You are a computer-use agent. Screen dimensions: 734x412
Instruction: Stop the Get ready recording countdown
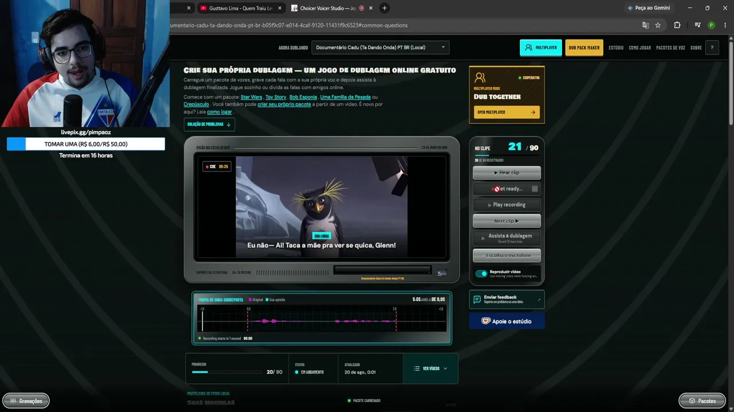pos(507,189)
